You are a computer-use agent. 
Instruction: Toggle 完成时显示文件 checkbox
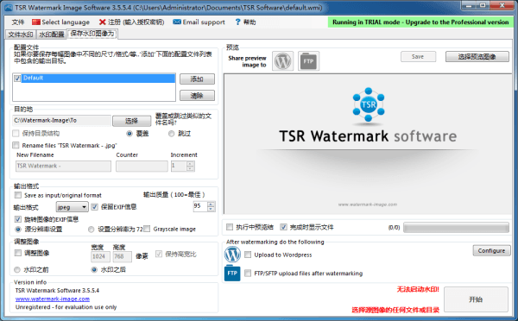pyautogui.click(x=283, y=227)
